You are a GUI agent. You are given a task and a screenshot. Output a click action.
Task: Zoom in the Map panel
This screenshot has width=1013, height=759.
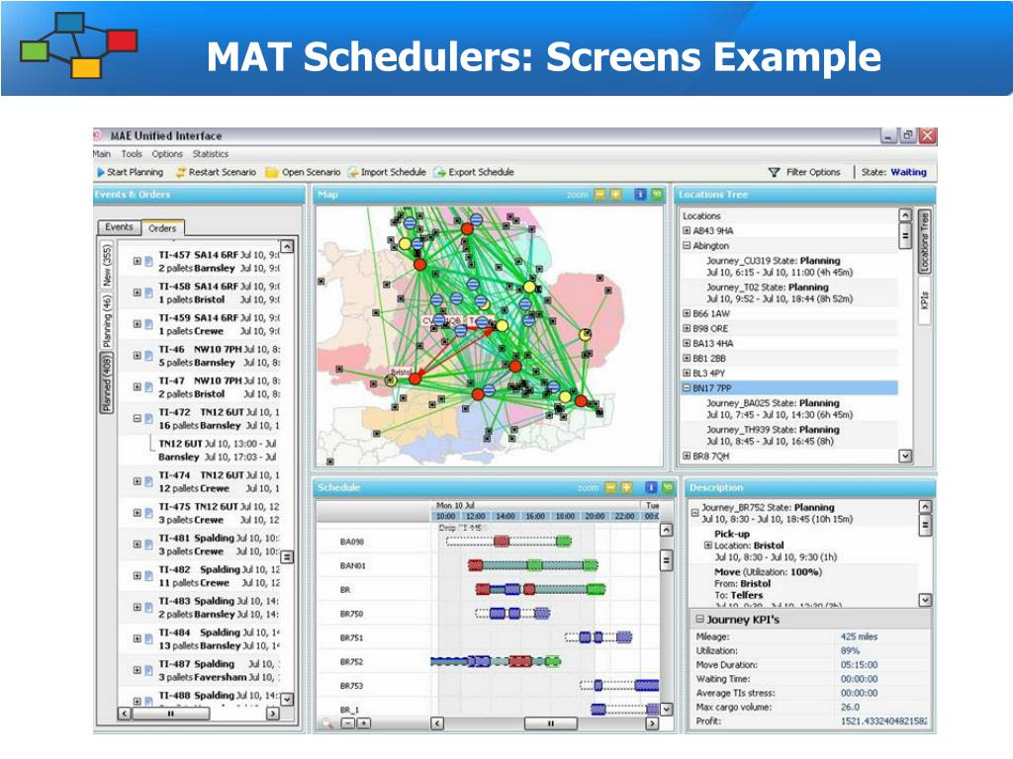point(615,195)
